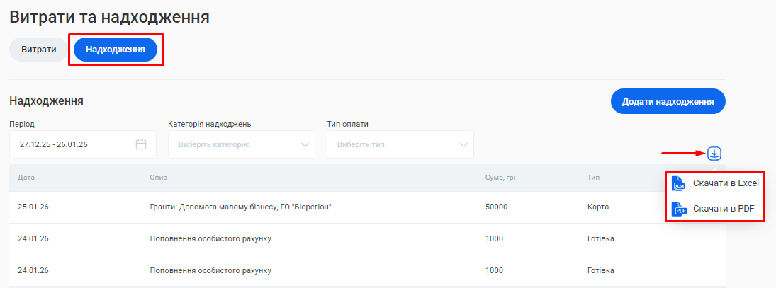Click the XLSX file icon in export menu
776x288 pixels.
click(679, 183)
